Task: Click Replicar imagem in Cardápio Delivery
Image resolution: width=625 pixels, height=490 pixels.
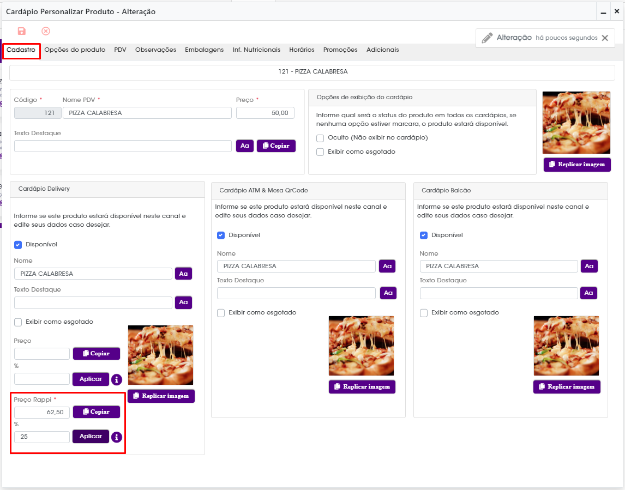Action: click(x=161, y=396)
